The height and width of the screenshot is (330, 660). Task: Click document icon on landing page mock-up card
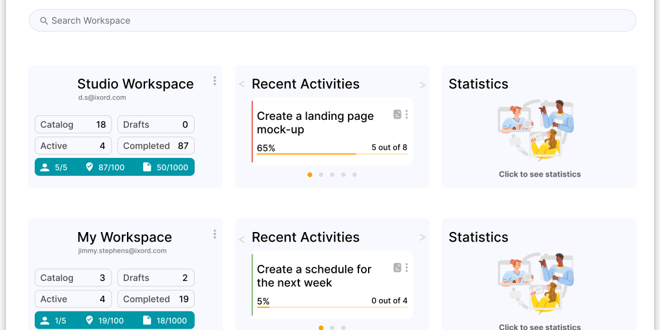pos(398,115)
